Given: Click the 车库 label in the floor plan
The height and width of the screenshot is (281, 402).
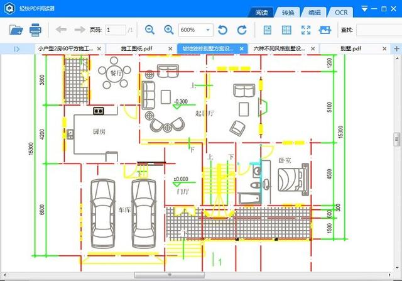Looking at the screenshot, I should point(124,210).
